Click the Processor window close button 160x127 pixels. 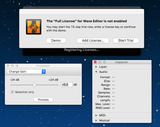(8, 66)
